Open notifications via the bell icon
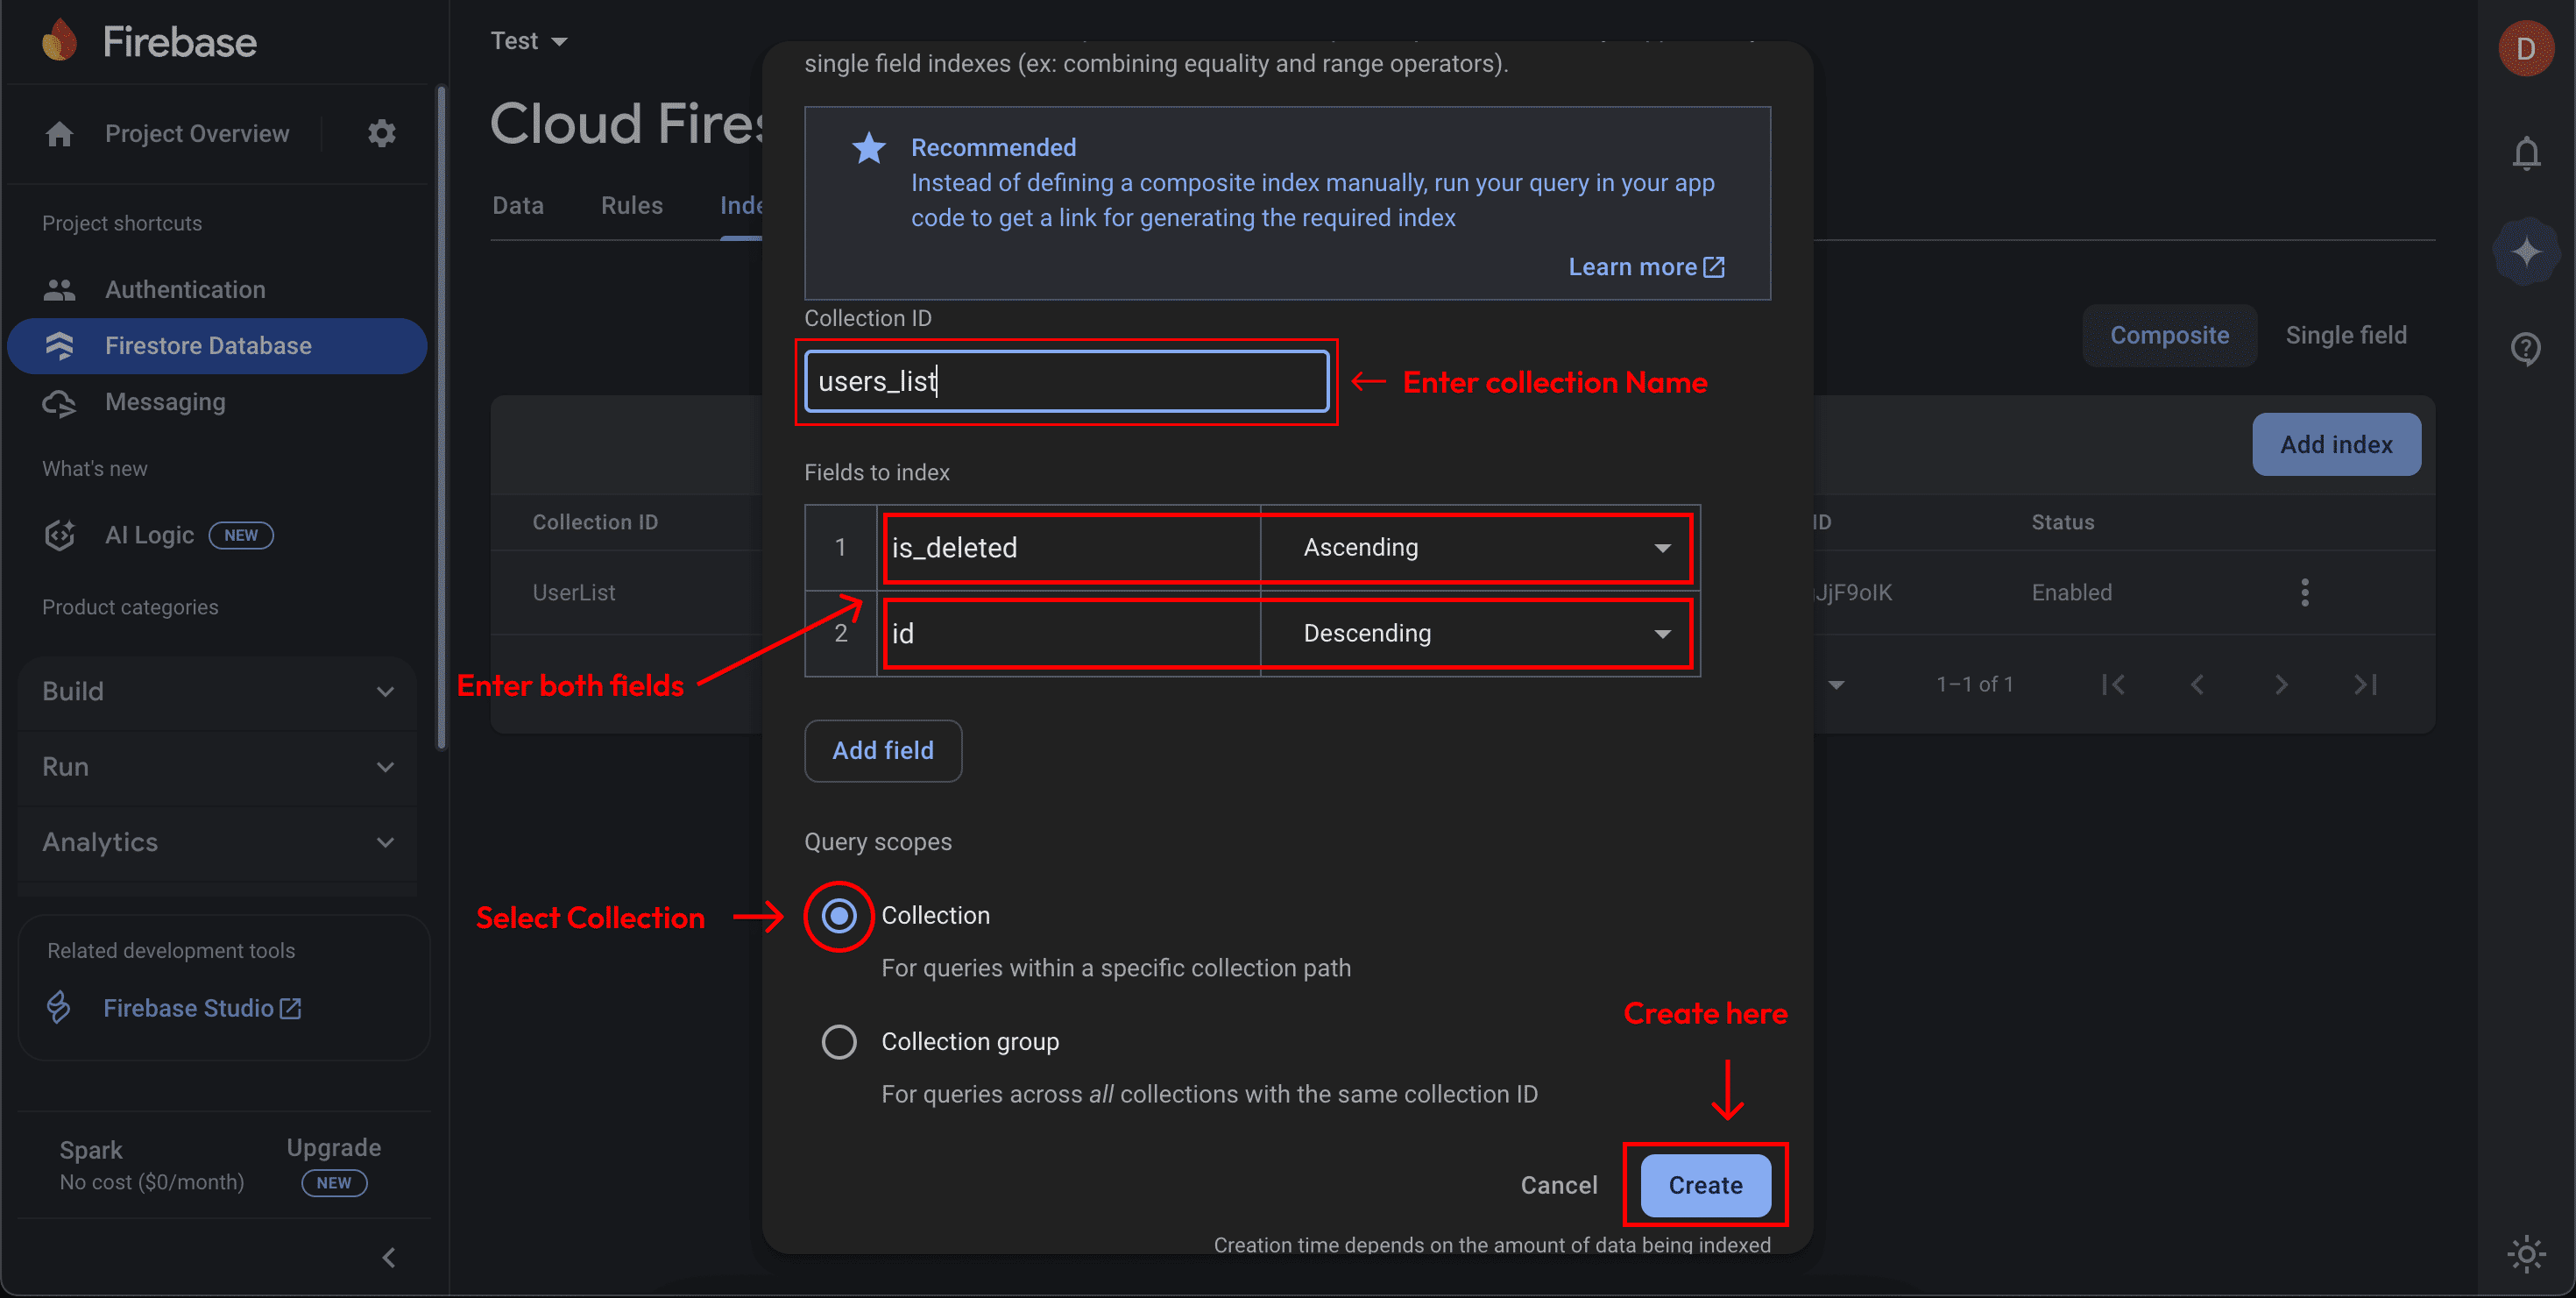Viewport: 2576px width, 1298px height. (2526, 153)
